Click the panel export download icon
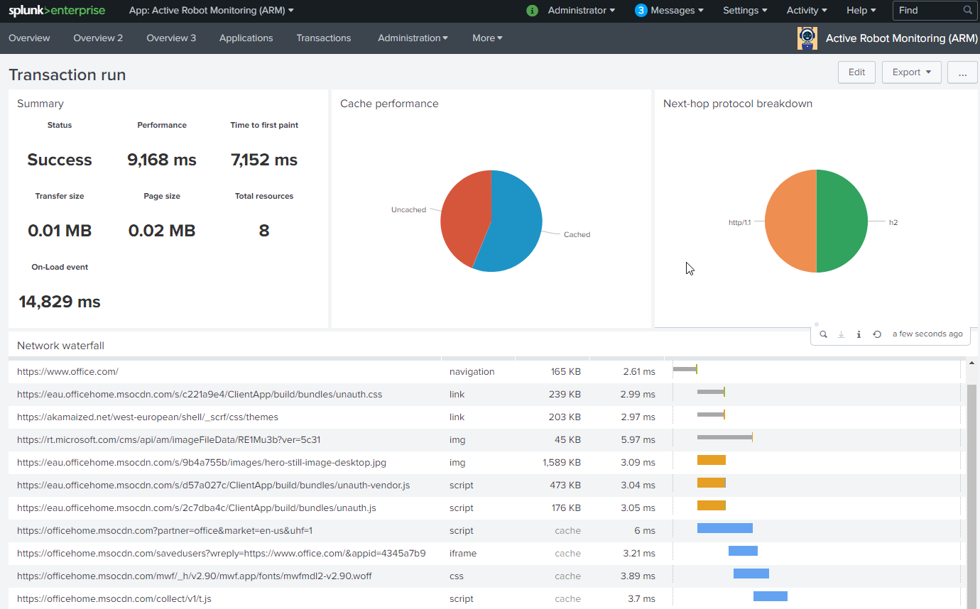 (841, 334)
